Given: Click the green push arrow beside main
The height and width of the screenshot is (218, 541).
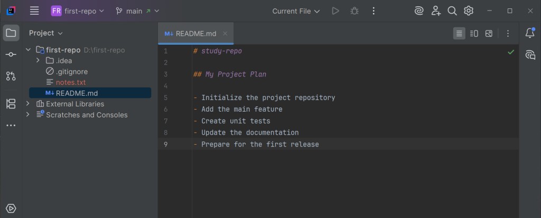Looking at the screenshot, I should (148, 11).
